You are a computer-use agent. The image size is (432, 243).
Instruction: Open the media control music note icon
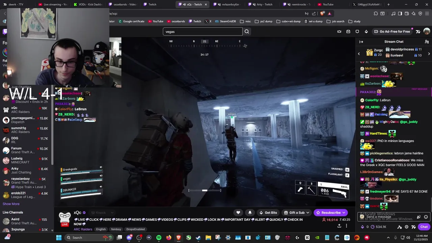click(393, 13)
